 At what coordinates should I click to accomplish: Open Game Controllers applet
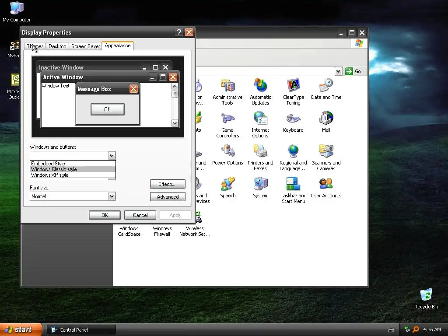227,125
